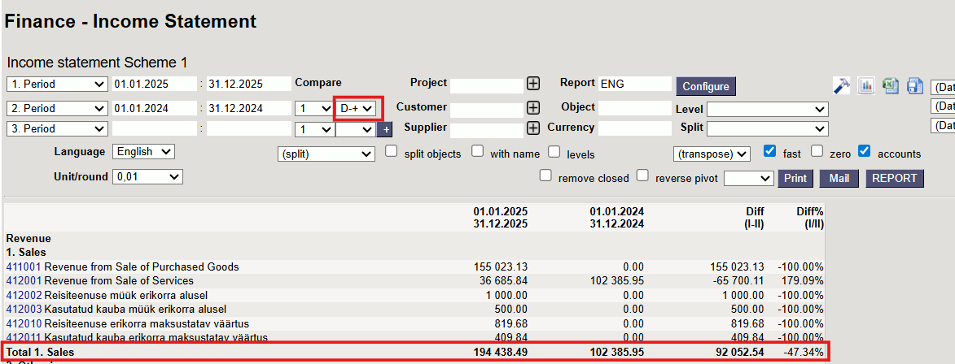
Task: Open the bar chart view icon
Action: [866, 85]
